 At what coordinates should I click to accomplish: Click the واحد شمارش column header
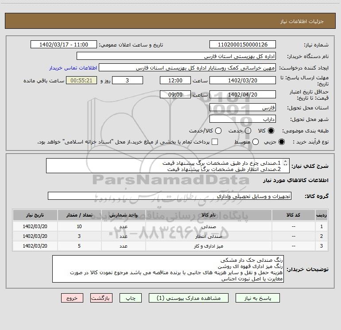click(x=123, y=215)
